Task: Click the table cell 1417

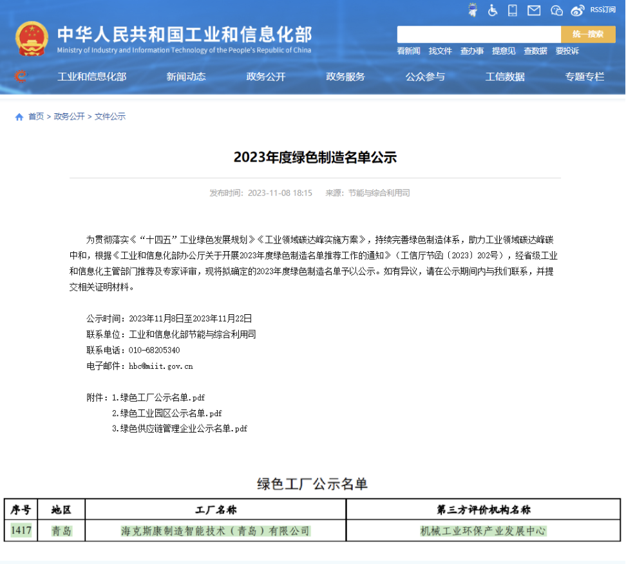Action: pos(21,531)
